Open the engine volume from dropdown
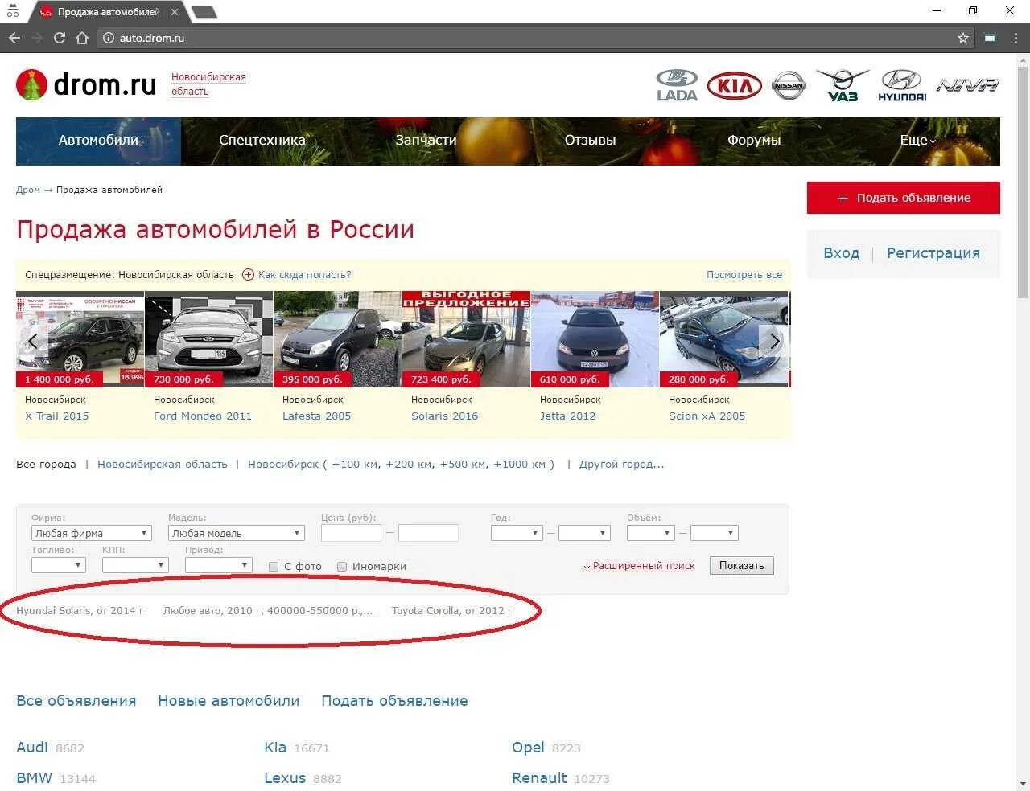 point(650,533)
